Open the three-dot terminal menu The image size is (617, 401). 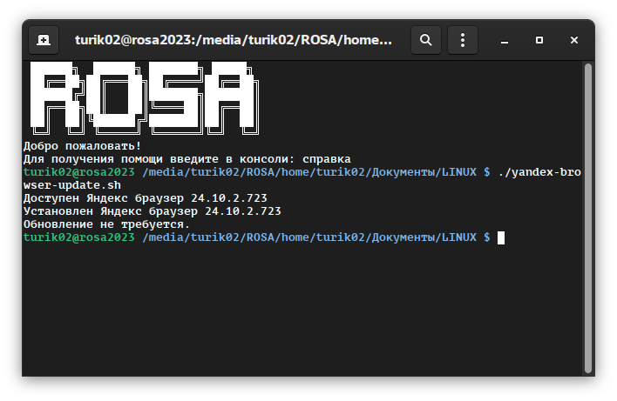pos(463,40)
